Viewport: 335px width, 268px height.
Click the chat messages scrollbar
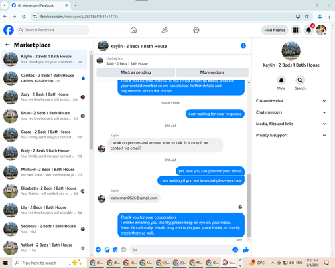[249, 206]
